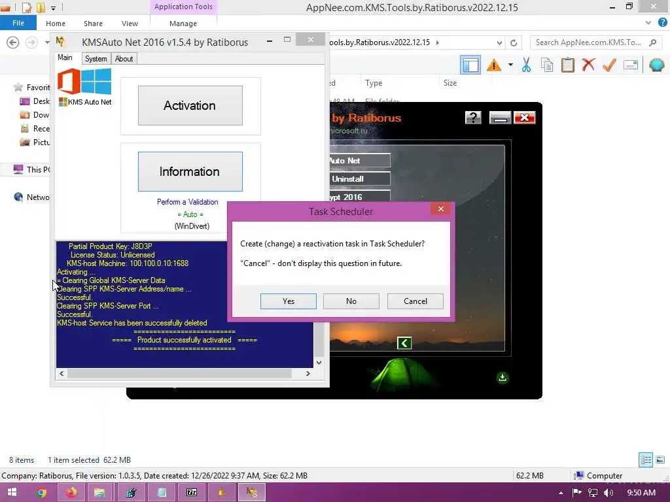Click the globe shell toolbar icon
This screenshot has height=502, width=670.
pyautogui.click(x=657, y=65)
